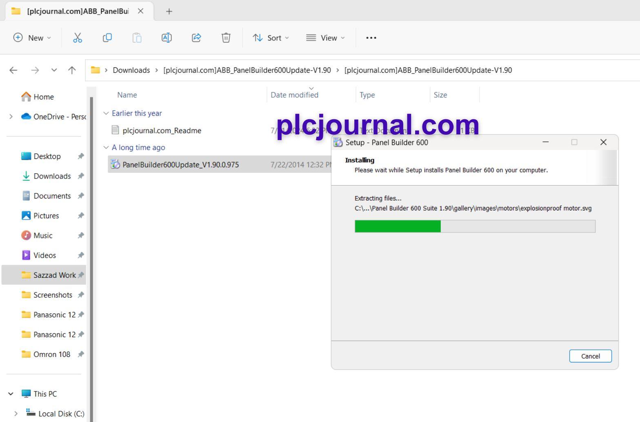Viewport: 640px width, 422px height.
Task: Open OneDrive - Personal in sidebar
Action: click(x=53, y=116)
